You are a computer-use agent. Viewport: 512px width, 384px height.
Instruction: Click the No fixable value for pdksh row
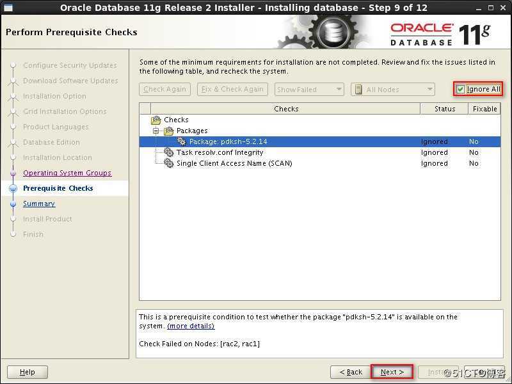474,141
